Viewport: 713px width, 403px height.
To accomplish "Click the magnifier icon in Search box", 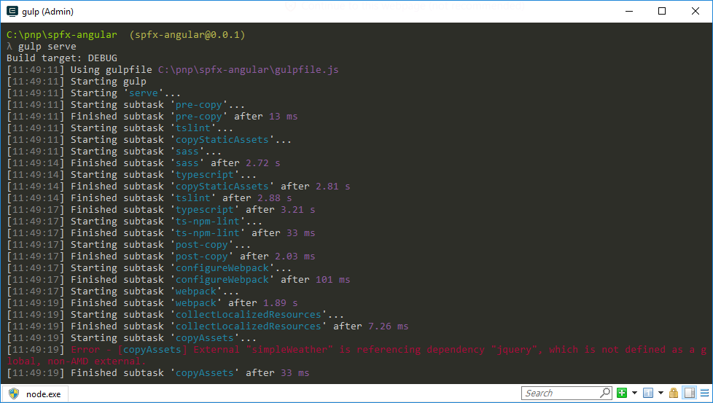I will pos(605,393).
